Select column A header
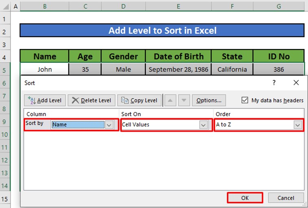 coord(15,7)
